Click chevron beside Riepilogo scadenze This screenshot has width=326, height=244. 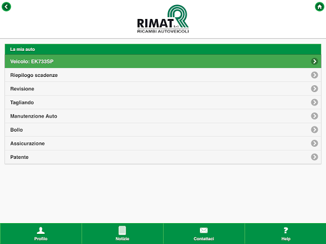click(x=315, y=75)
